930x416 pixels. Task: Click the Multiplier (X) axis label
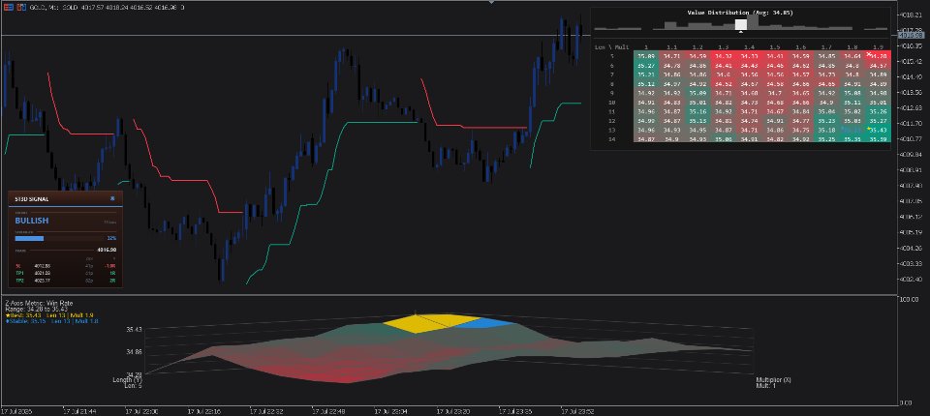click(x=773, y=379)
